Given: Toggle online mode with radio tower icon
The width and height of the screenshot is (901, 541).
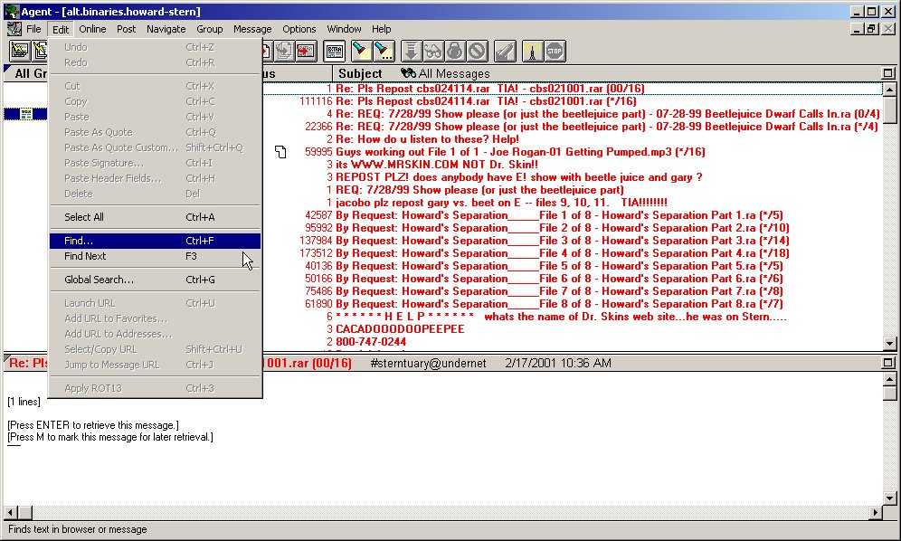Looking at the screenshot, I should (x=533, y=52).
